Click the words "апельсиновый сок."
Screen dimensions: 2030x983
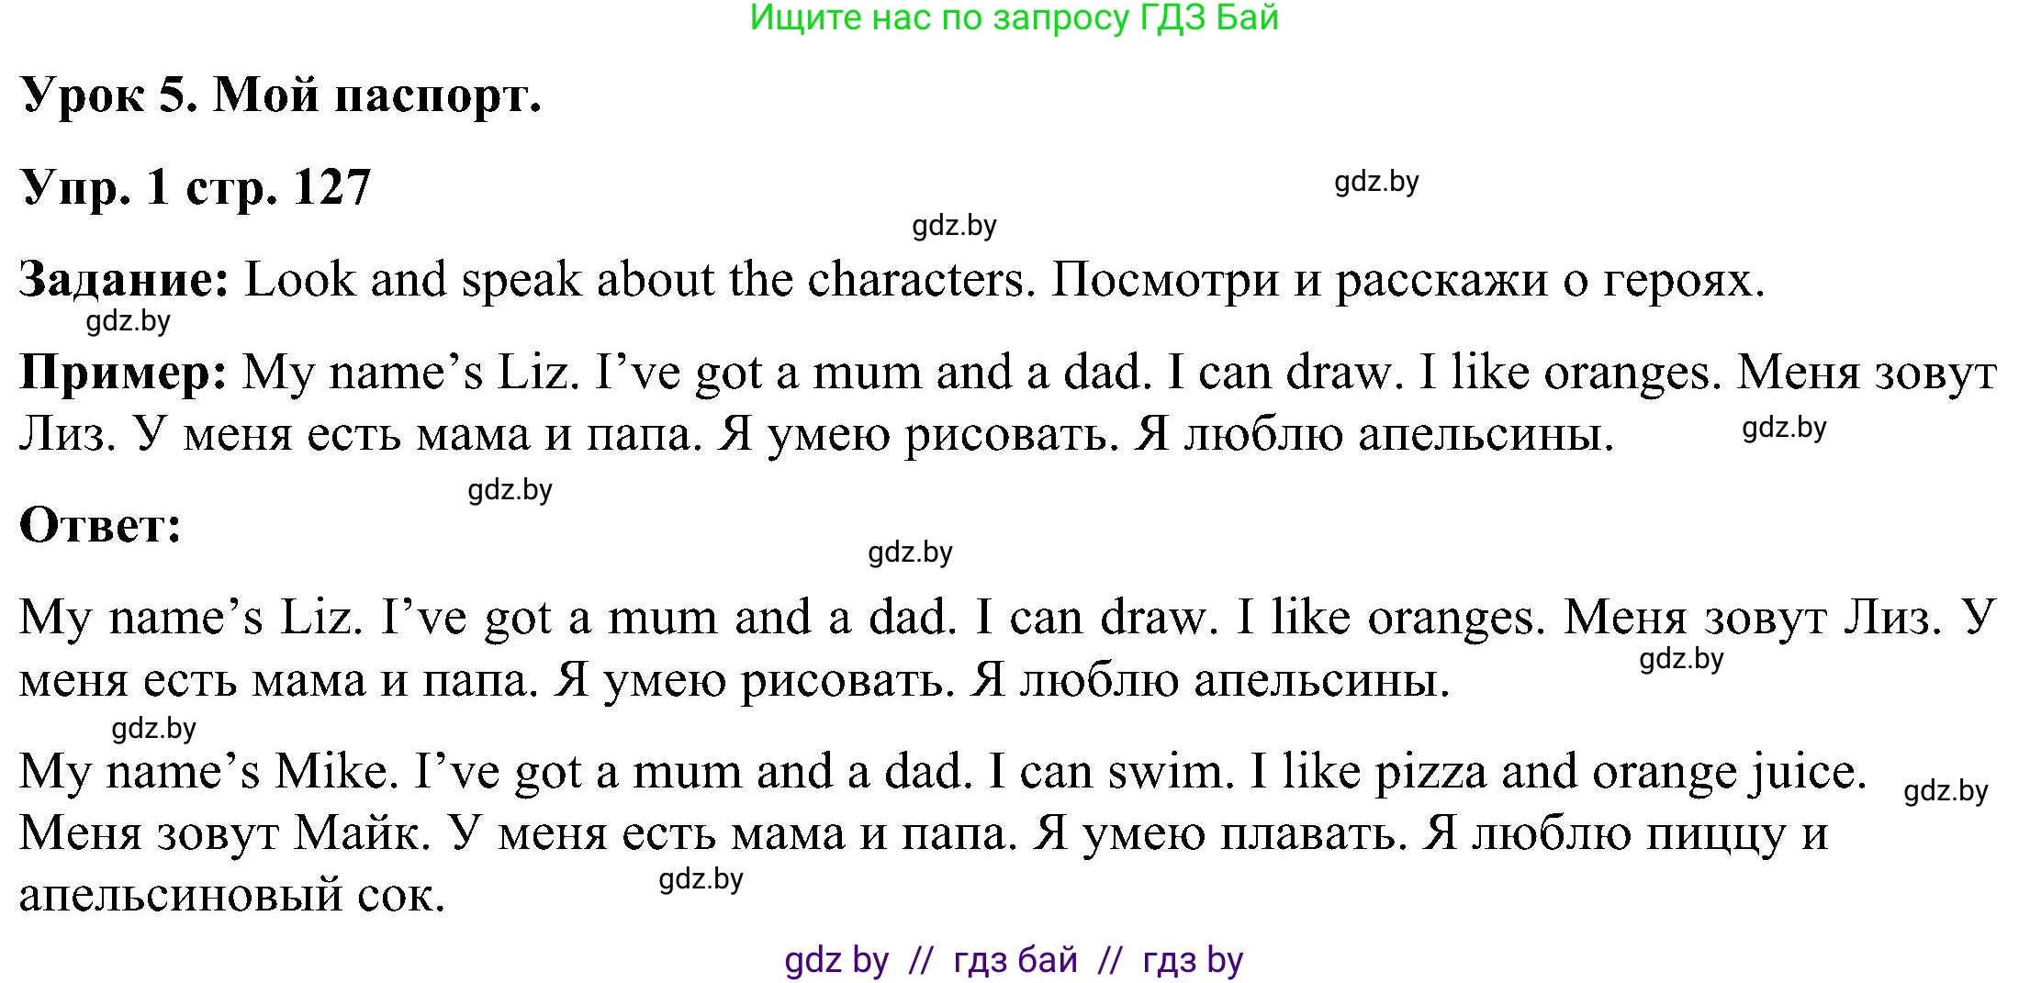tap(231, 895)
